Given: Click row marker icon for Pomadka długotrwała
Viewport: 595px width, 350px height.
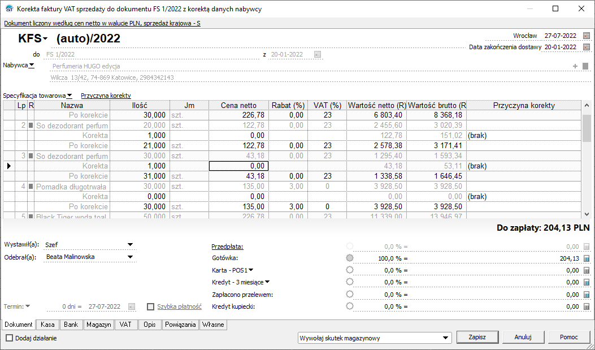Looking at the screenshot, I should [x=31, y=187].
